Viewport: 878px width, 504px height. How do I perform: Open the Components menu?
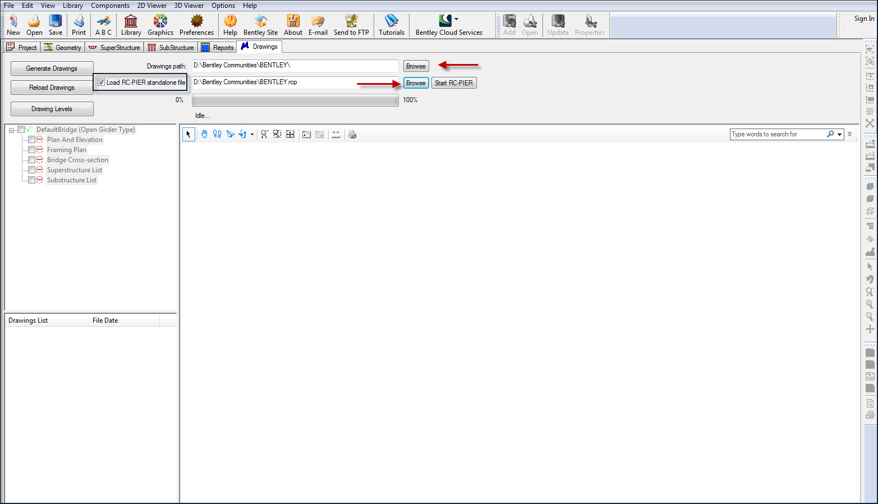click(110, 6)
